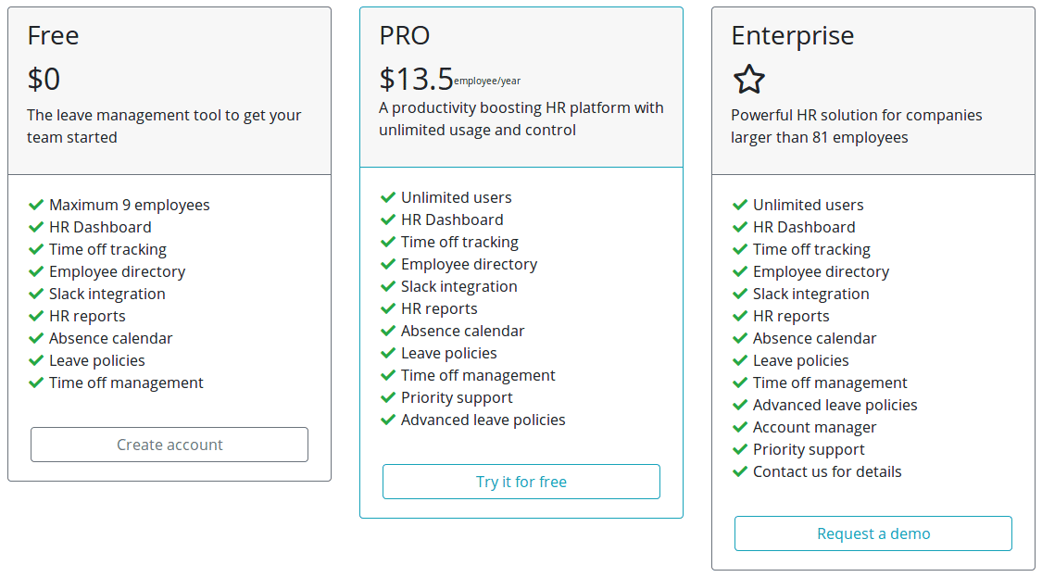Select the checkmark next to Slack integration in Free
The height and width of the screenshot is (577, 1042).
click(x=35, y=294)
